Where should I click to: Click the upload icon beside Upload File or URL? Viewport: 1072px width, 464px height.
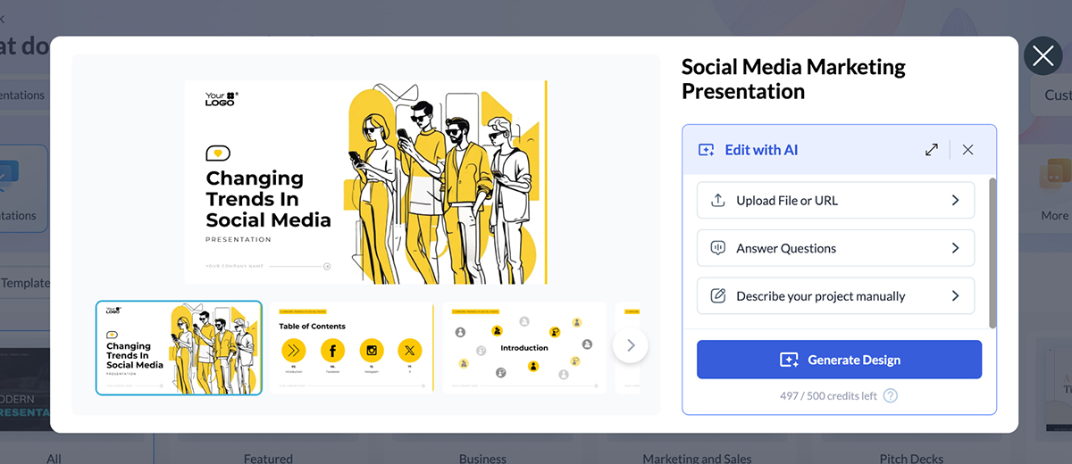pos(717,201)
